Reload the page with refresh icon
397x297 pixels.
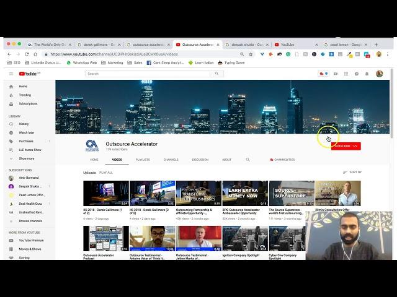[27, 54]
